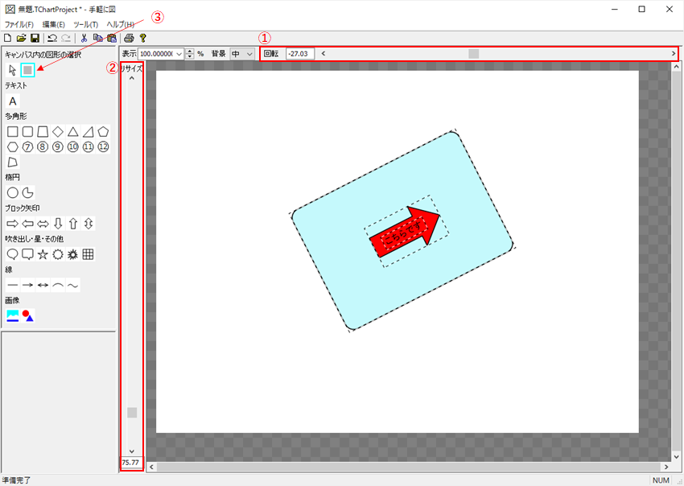Pick the rounded rectangle shape
This screenshot has width=684, height=486.
click(27, 131)
